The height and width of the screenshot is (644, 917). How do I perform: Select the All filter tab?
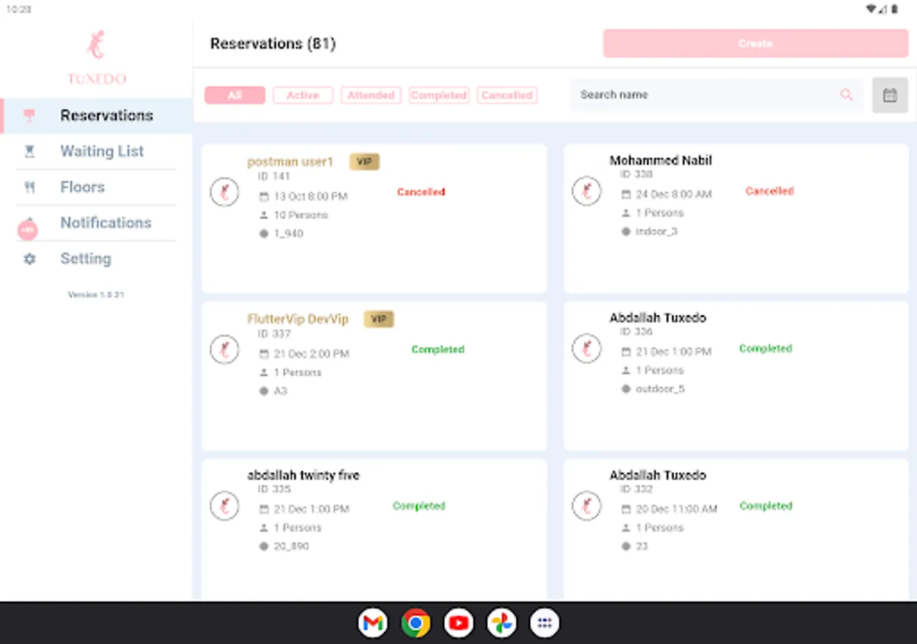[x=234, y=95]
